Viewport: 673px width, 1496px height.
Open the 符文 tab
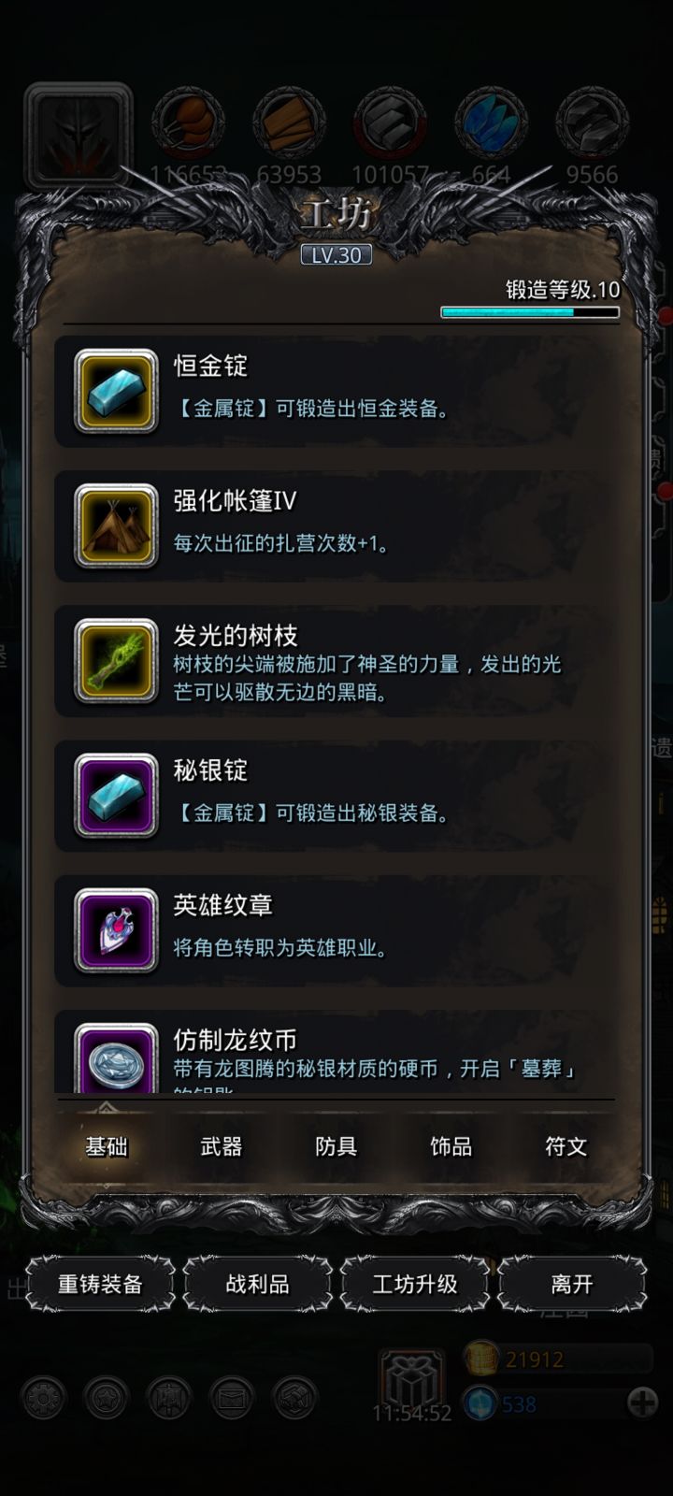(x=566, y=1146)
